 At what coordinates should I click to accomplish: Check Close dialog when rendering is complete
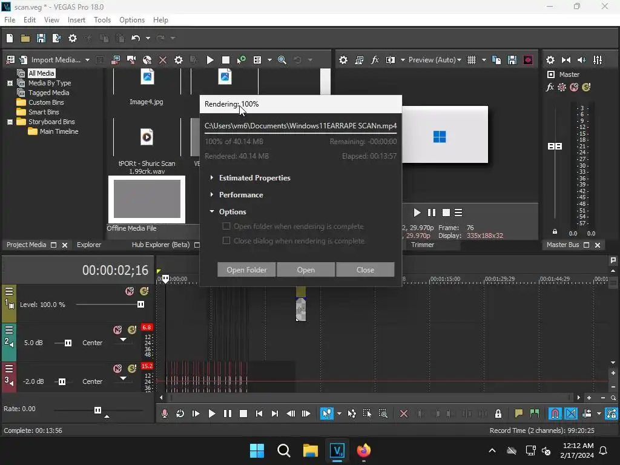pyautogui.click(x=226, y=241)
